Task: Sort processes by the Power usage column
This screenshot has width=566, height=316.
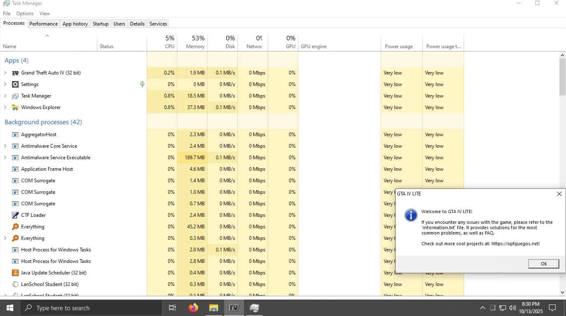Action: click(401, 42)
